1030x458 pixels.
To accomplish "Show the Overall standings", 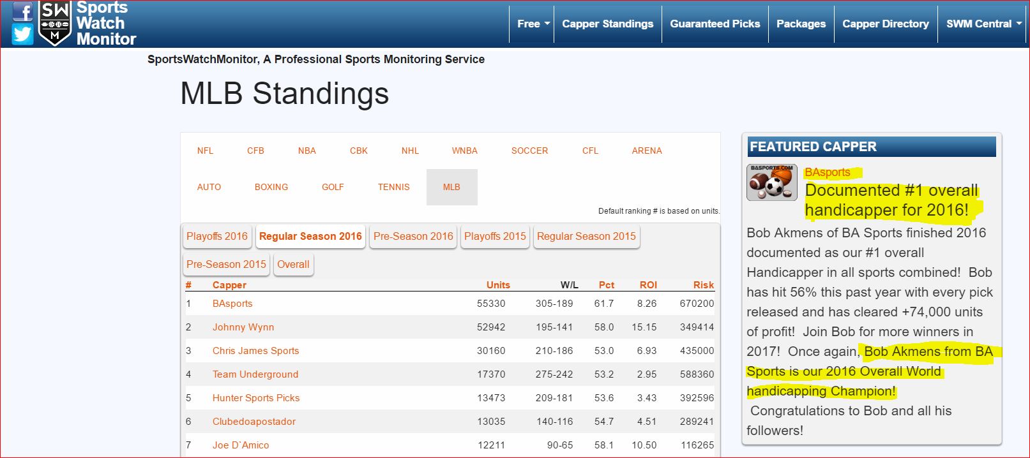I will coord(293,264).
